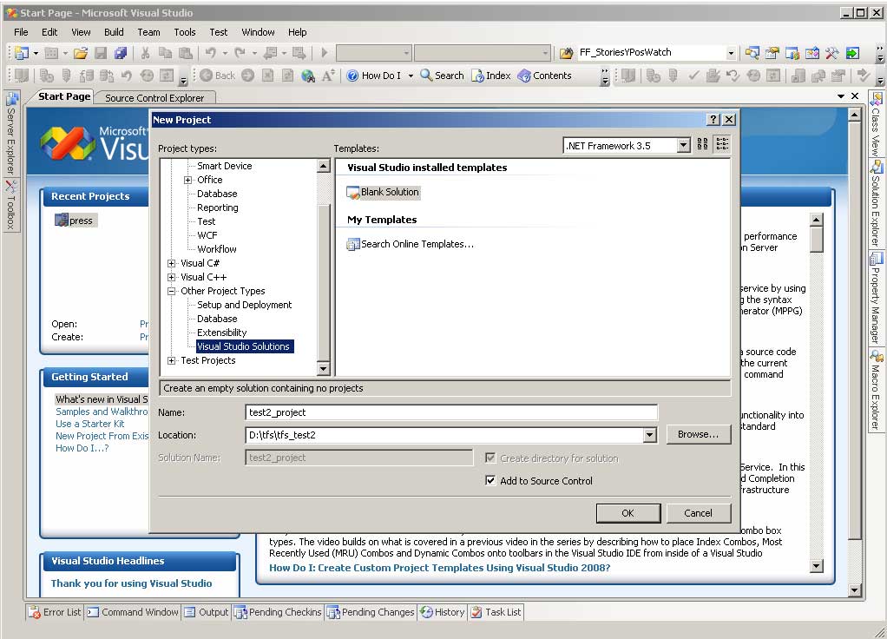Open the Tools menu

click(184, 32)
